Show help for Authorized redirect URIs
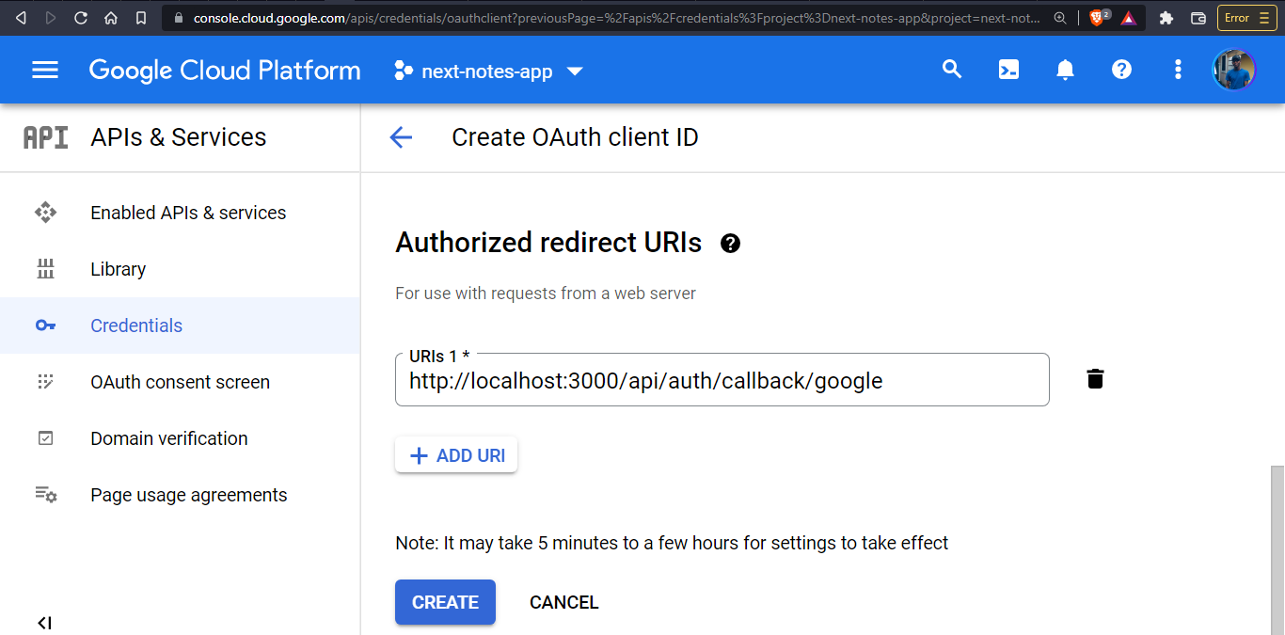Image resolution: width=1285 pixels, height=635 pixels. [730, 244]
